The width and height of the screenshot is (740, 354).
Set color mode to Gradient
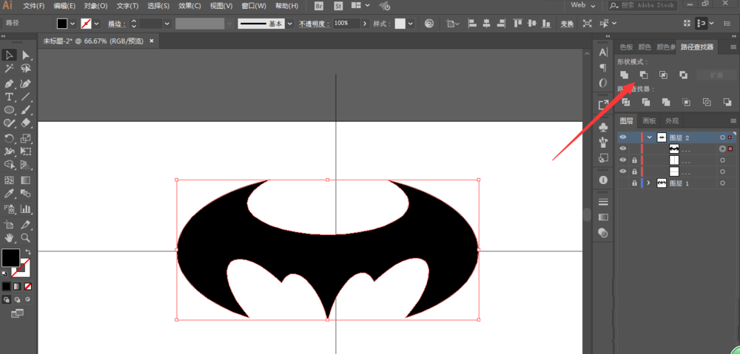(x=17, y=286)
